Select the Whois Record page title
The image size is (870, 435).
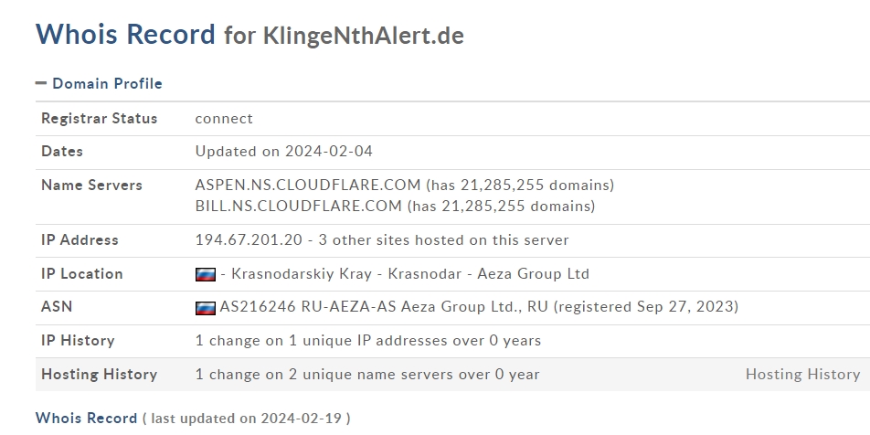pyautogui.click(x=125, y=34)
